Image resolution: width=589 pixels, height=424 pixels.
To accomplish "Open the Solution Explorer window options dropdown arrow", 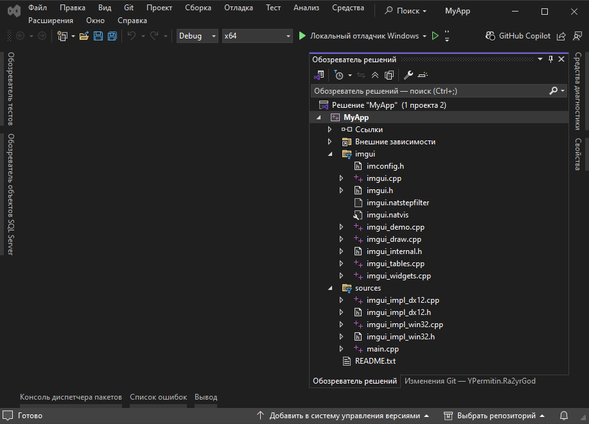I will (x=540, y=59).
